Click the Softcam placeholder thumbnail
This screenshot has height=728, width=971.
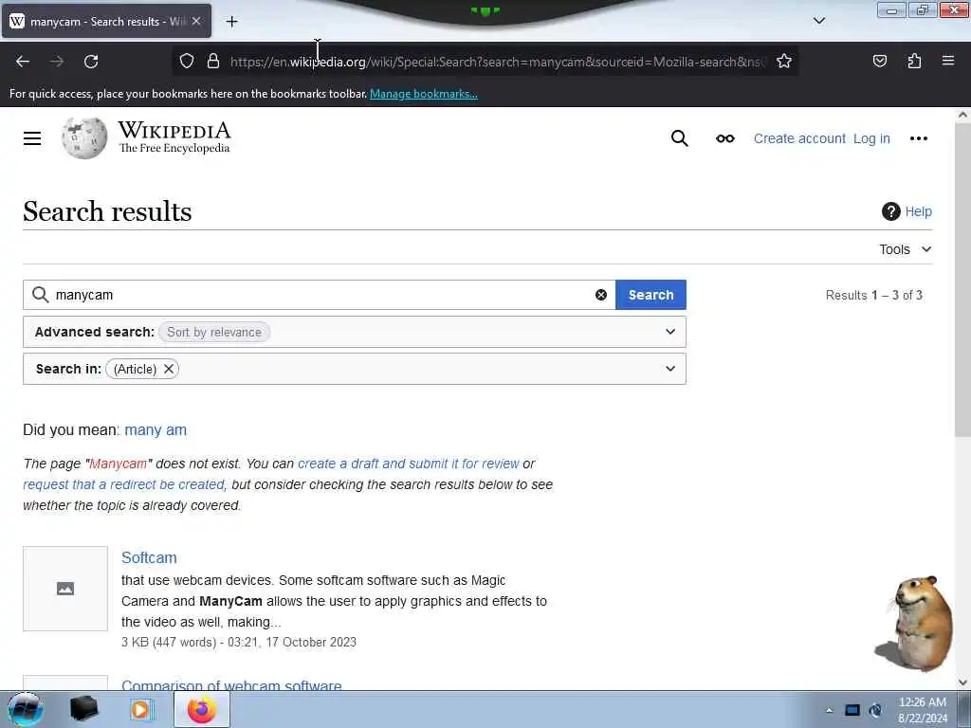65,589
